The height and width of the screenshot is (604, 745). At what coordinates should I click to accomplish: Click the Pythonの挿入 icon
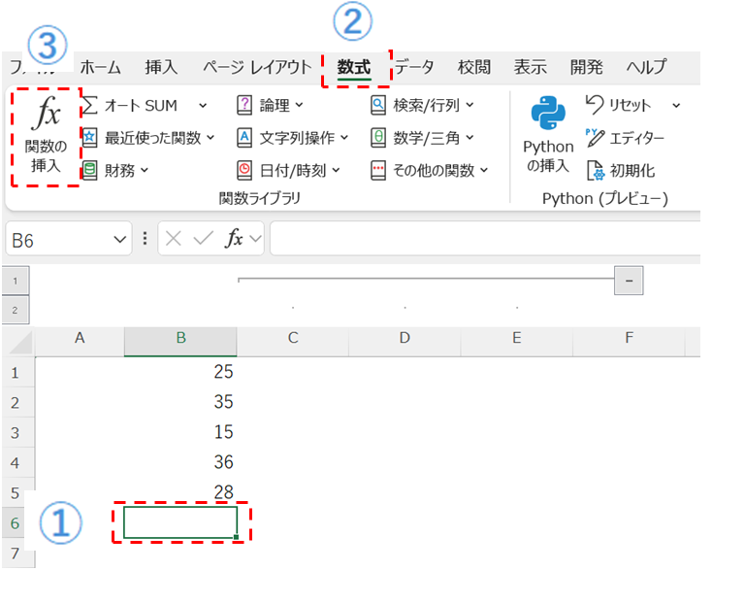(x=548, y=116)
